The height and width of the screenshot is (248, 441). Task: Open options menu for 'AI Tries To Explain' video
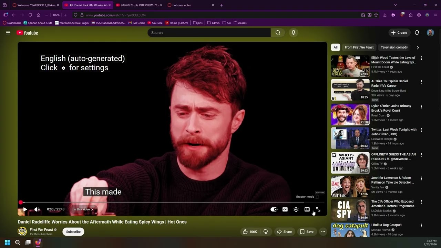coord(421,82)
